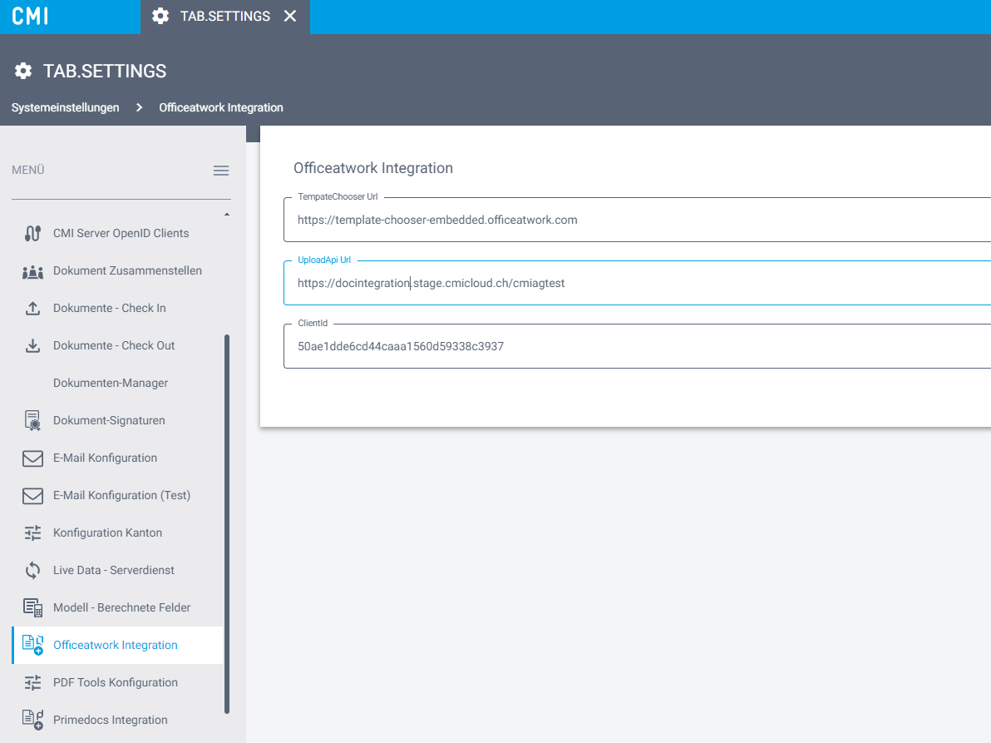
Task: Click Live Data - Serverdienst sync icon
Action: [x=33, y=571]
